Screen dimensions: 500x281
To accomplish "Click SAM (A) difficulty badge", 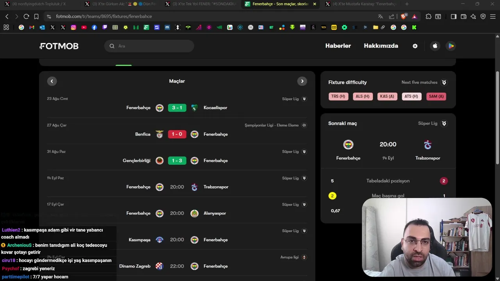I will [x=436, y=96].
